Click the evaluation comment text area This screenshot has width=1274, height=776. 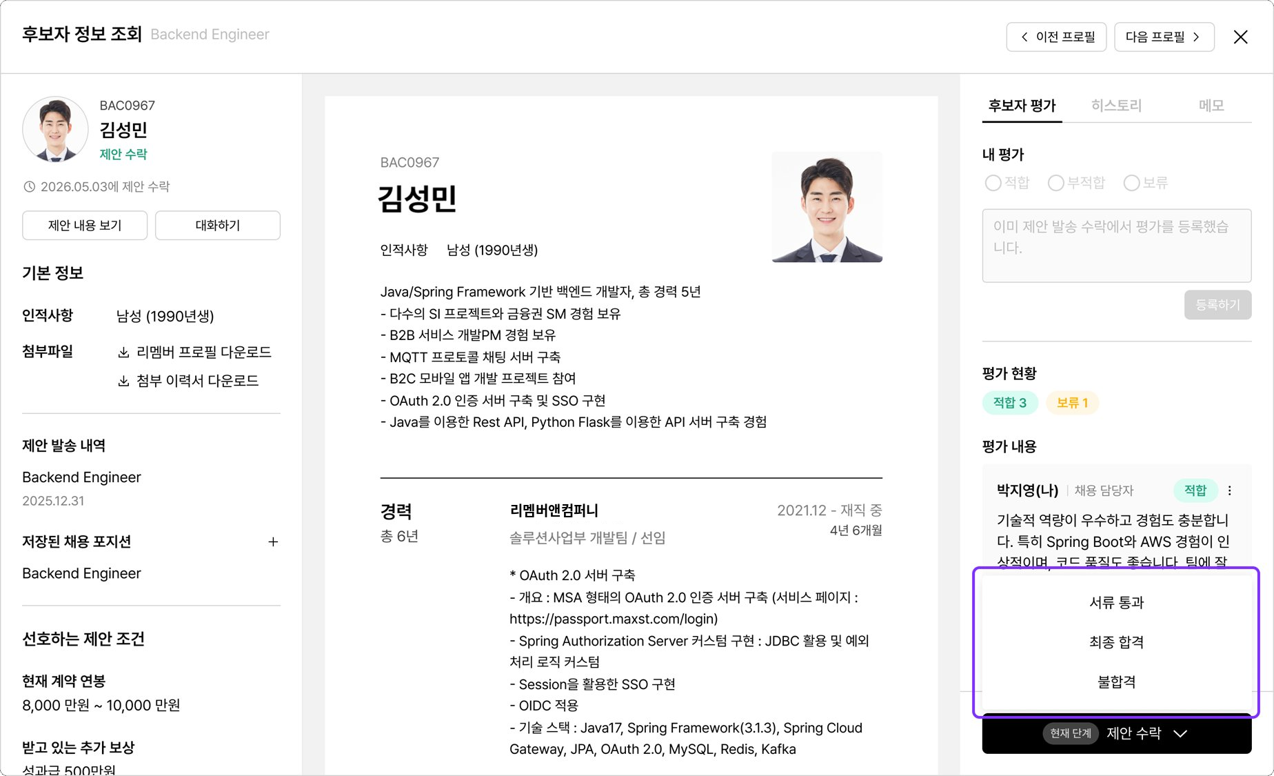[1117, 246]
